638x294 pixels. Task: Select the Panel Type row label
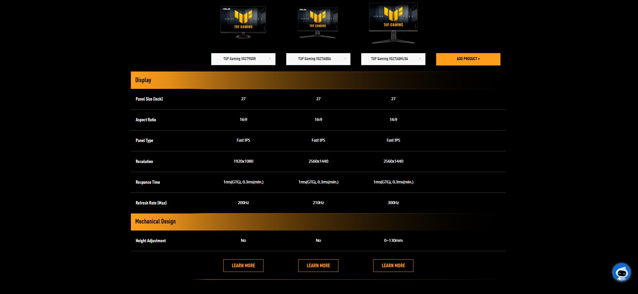point(144,140)
